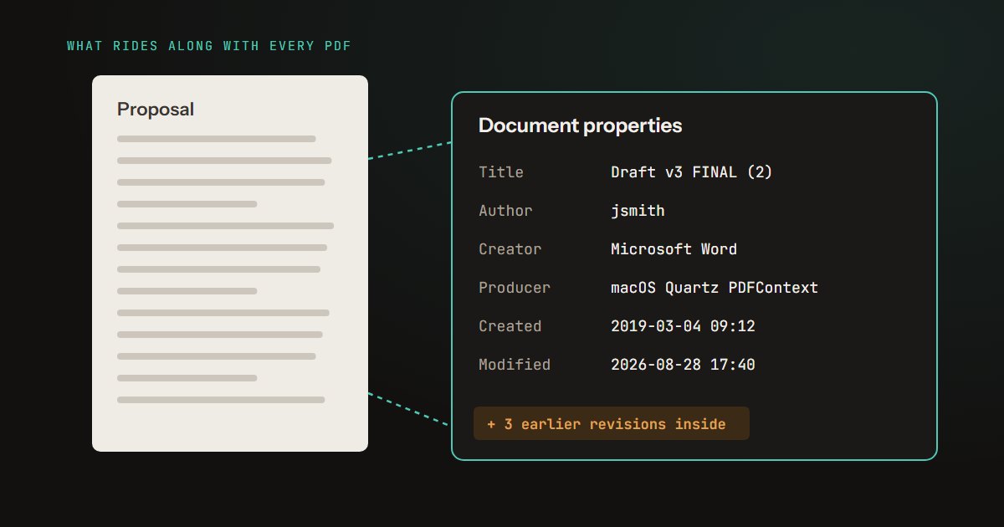Select the 'Draft v3 FINAL (2)' value

(692, 172)
